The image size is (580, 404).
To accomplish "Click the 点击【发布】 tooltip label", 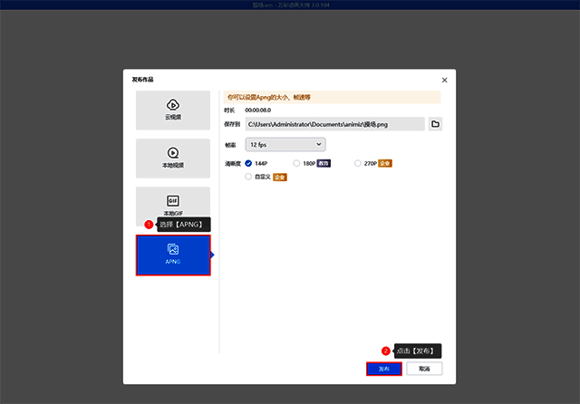I will [x=418, y=351].
